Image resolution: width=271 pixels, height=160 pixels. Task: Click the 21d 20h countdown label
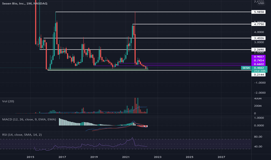[x=259, y=71]
